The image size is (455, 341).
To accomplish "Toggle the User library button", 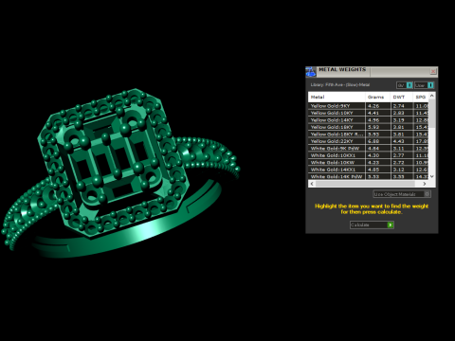I will pyautogui.click(x=424, y=85).
